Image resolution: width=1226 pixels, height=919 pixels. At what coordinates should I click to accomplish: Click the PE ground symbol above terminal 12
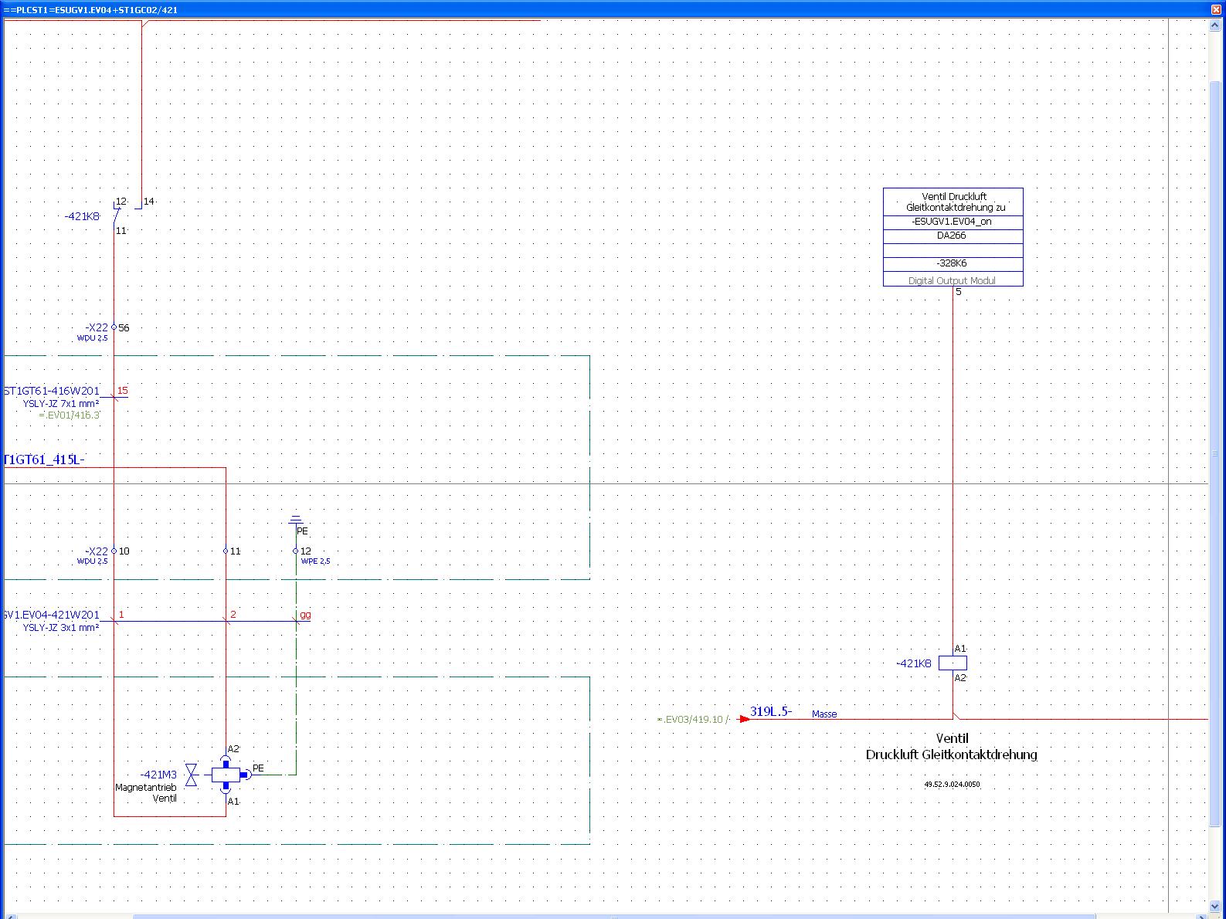click(x=296, y=519)
